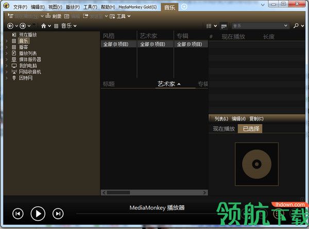Click the 音乐 breadcrumb in the navigation bar

click(66, 26)
